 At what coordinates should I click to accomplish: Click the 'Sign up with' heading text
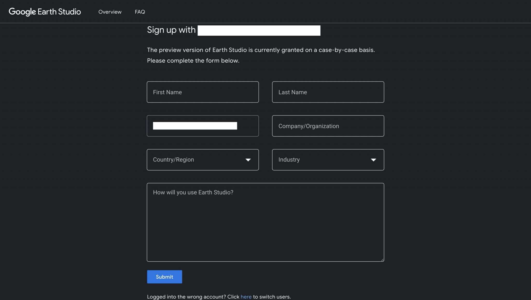(171, 30)
